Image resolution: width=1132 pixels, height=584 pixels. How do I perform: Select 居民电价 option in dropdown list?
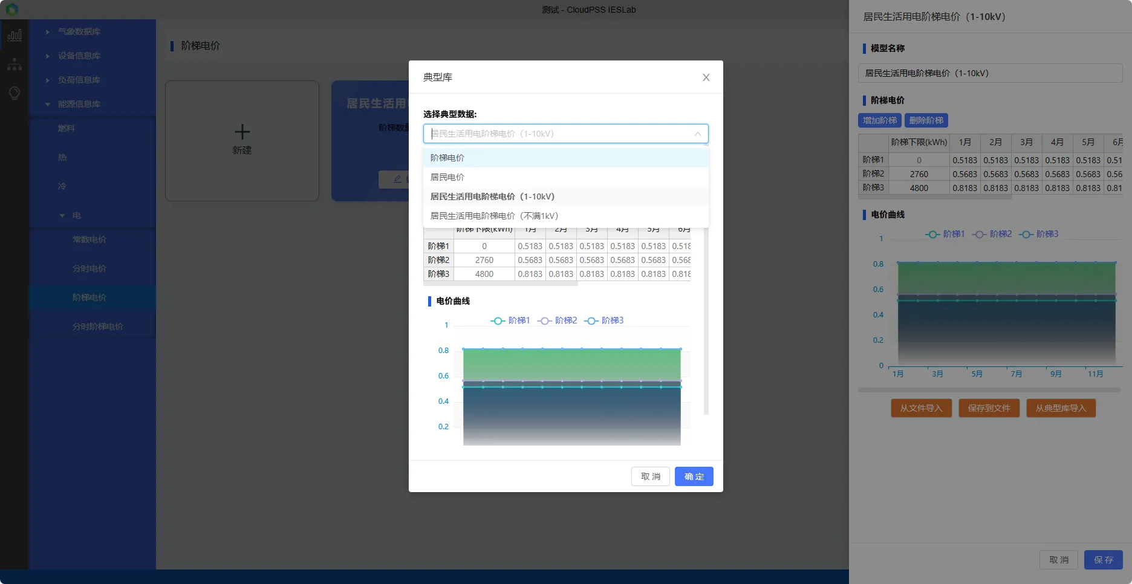(565, 177)
